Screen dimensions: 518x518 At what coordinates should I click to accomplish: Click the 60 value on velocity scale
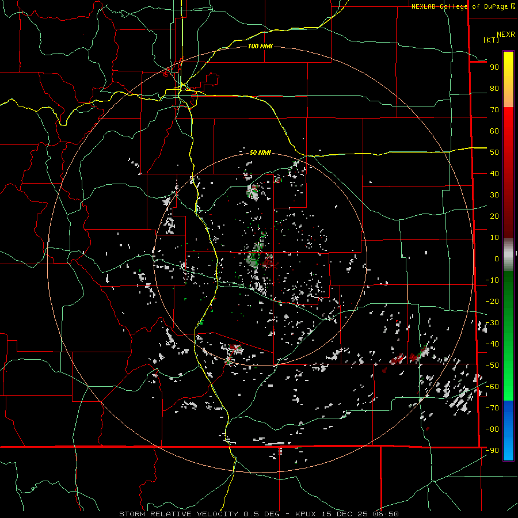[494, 131]
